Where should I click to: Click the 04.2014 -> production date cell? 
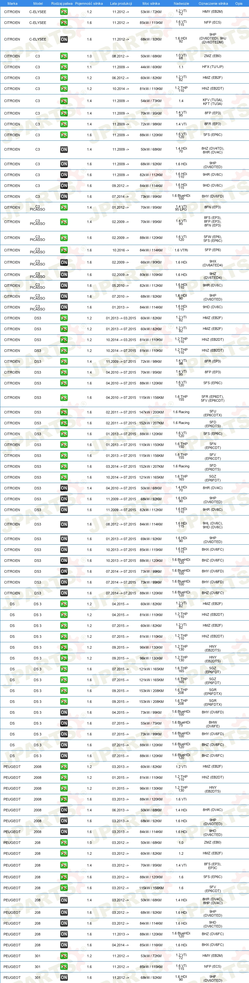pyautogui.click(x=120, y=945)
